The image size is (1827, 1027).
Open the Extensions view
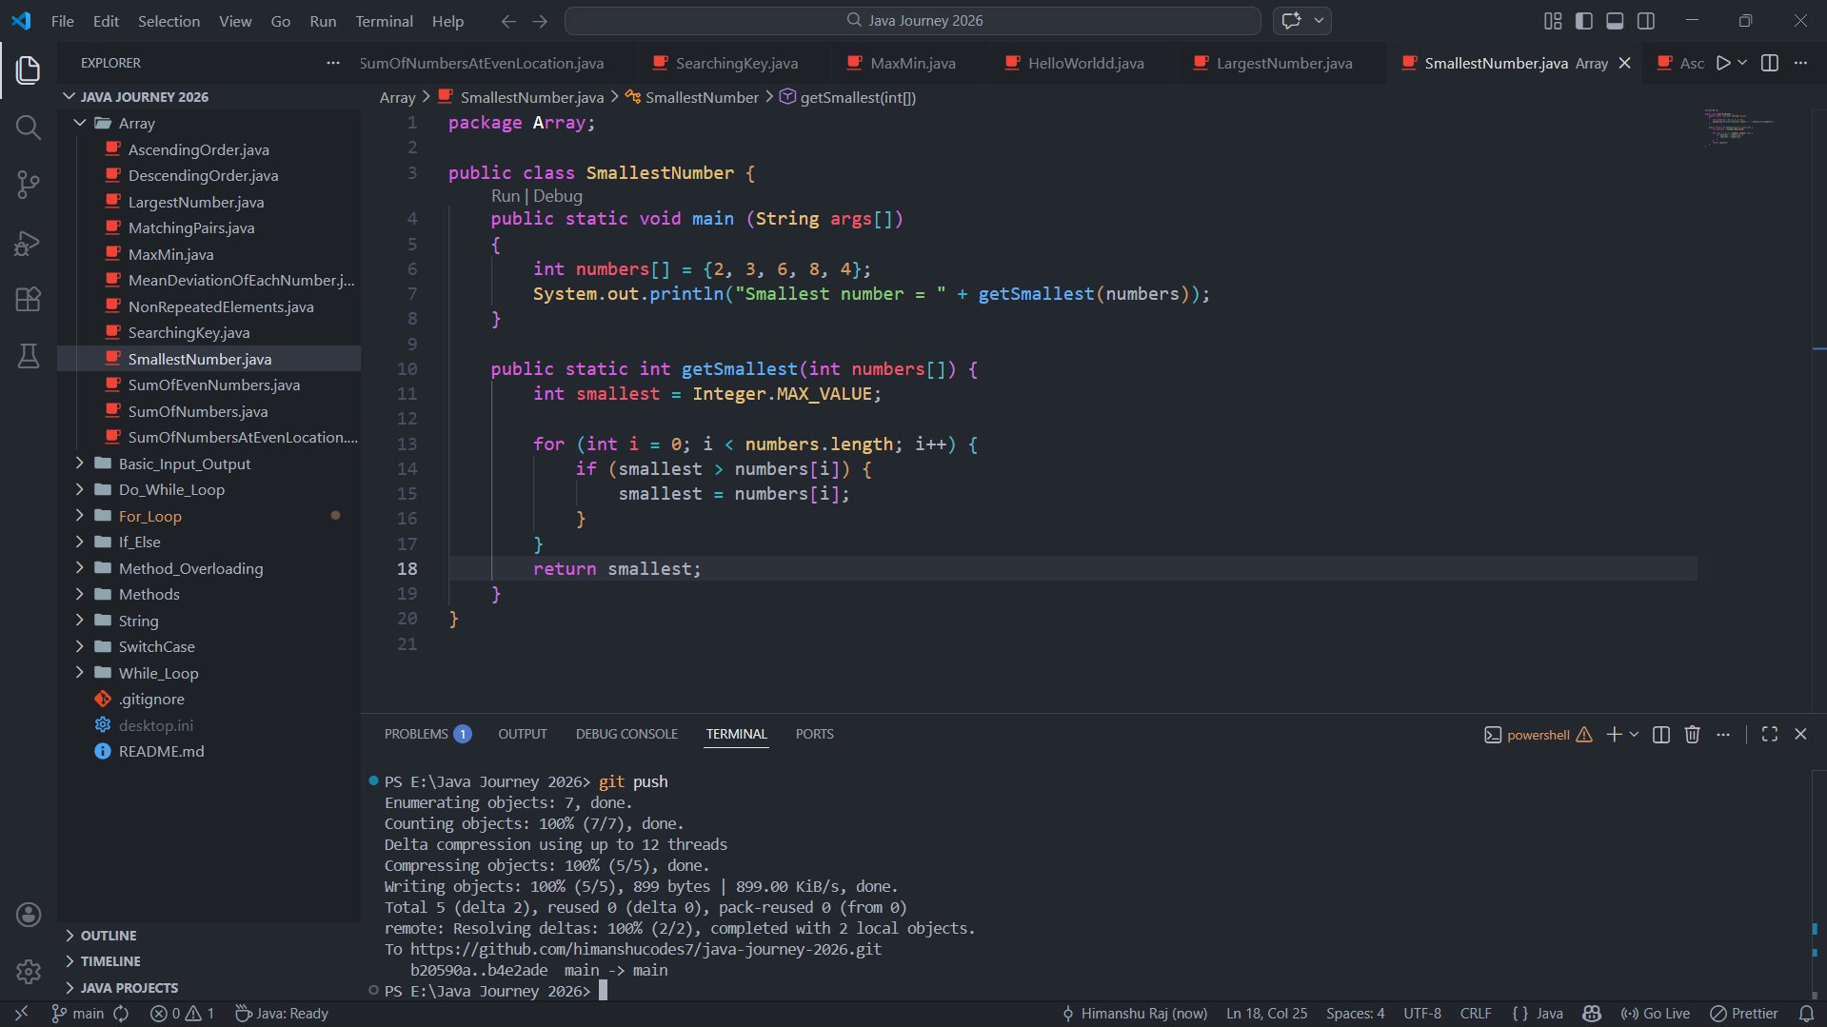click(x=29, y=300)
